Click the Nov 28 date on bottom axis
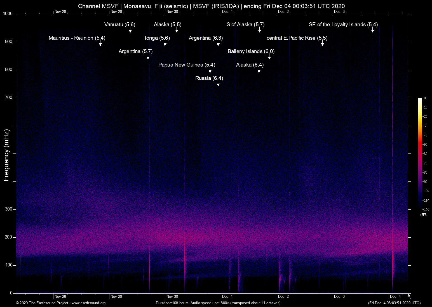The image size is (432, 307). pyautogui.click(x=60, y=296)
